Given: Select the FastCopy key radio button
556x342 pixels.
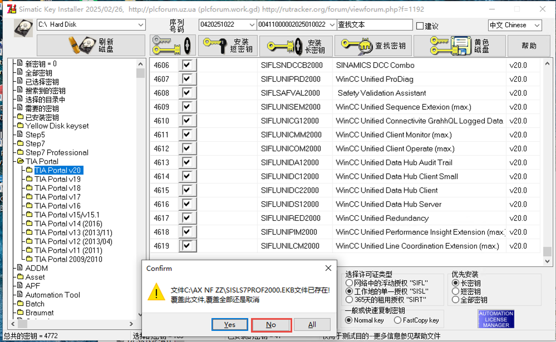Looking at the screenshot, I should [x=398, y=320].
